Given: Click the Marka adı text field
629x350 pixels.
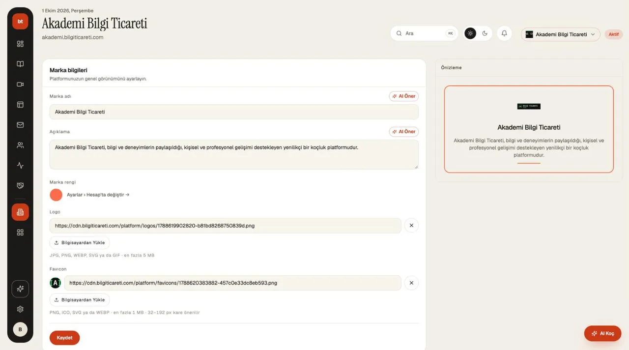Looking at the screenshot, I should 234,112.
